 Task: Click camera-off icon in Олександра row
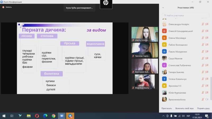click(207, 24)
